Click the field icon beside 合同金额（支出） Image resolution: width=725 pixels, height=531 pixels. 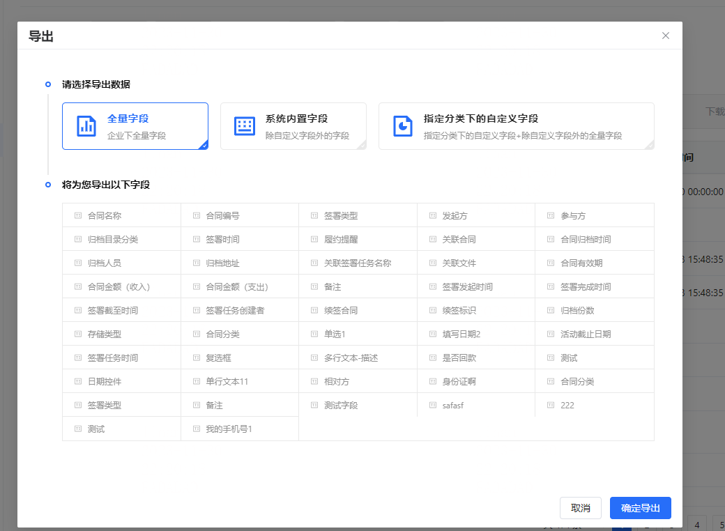coord(197,286)
